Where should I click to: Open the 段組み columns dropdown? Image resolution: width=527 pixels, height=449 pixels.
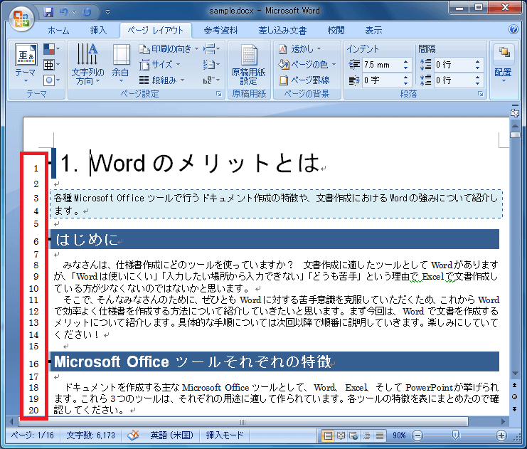pos(162,80)
